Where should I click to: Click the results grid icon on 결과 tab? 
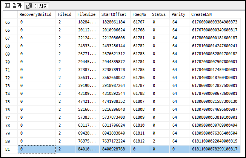(x=7, y=6)
